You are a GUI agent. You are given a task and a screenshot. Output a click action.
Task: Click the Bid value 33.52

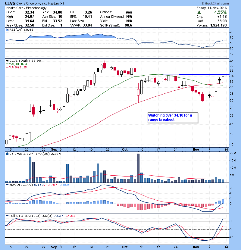tap(58, 21)
